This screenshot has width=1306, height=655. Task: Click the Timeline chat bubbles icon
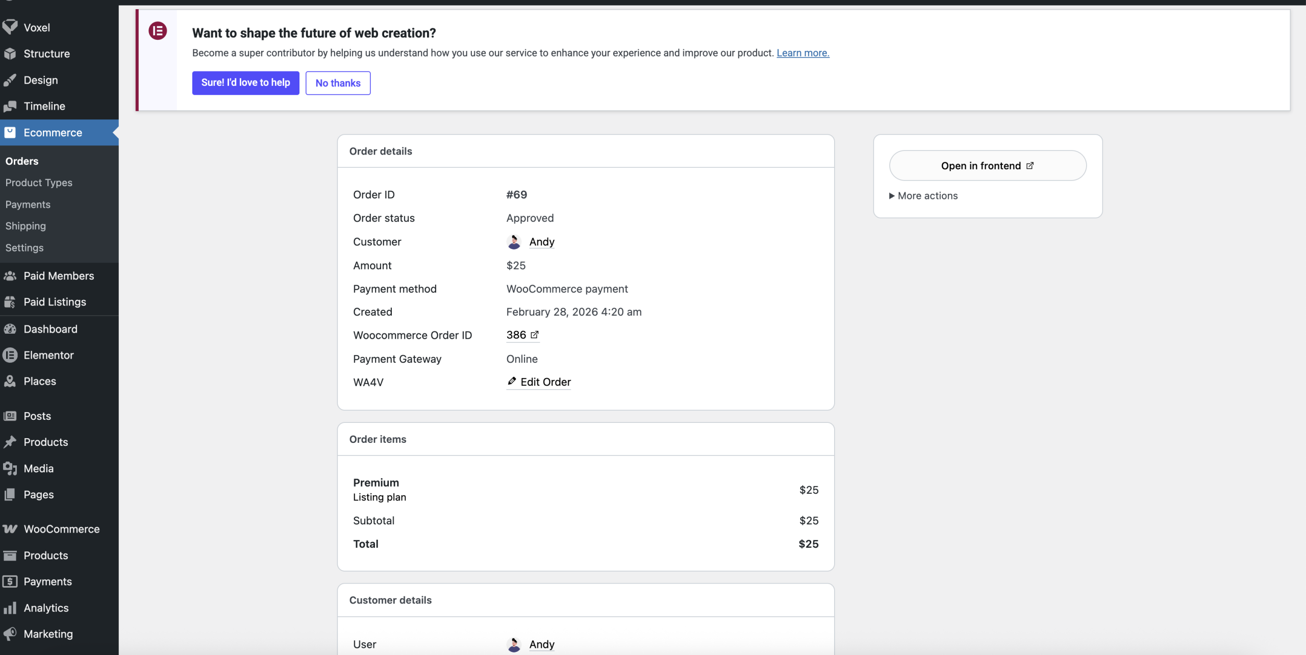pos(10,106)
